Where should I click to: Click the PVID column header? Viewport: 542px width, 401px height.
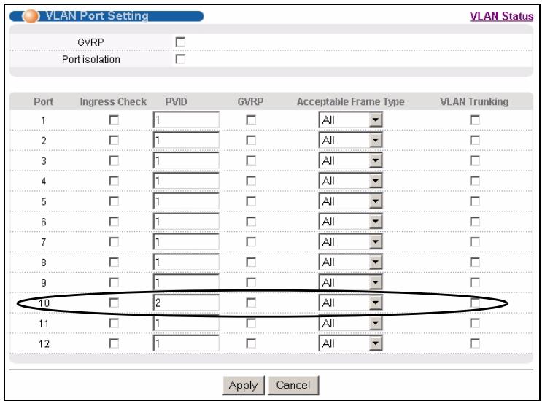click(x=176, y=101)
